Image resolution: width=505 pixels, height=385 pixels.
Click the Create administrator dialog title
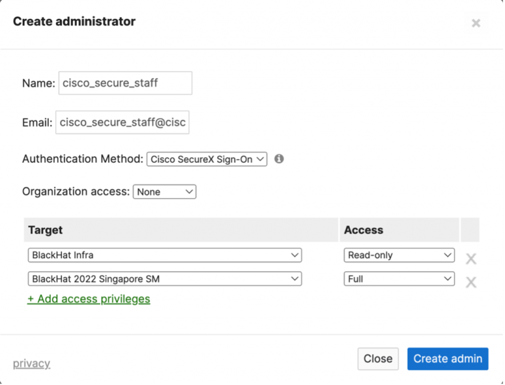coord(74,22)
